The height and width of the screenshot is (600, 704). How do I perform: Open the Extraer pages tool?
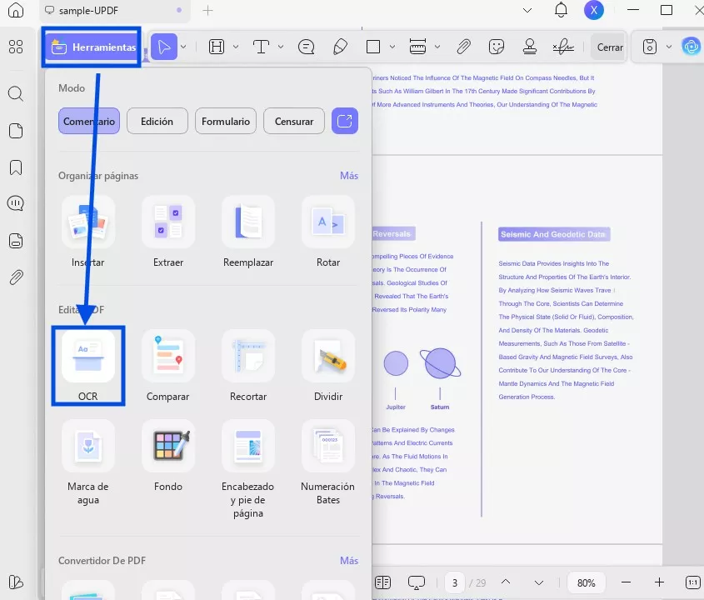pyautogui.click(x=168, y=232)
